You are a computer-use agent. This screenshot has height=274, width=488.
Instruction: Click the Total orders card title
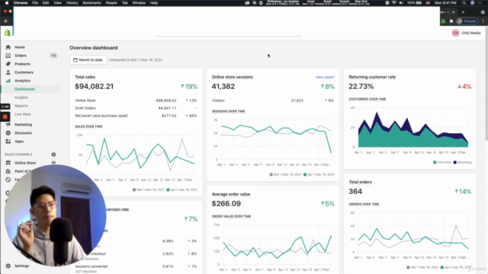pos(360,182)
